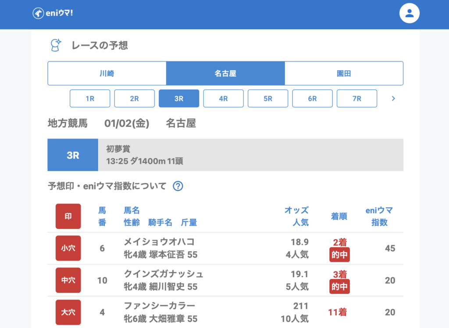This screenshot has height=328, width=449.
Task: Click the red 大穴 mark badge
Action: (68, 312)
